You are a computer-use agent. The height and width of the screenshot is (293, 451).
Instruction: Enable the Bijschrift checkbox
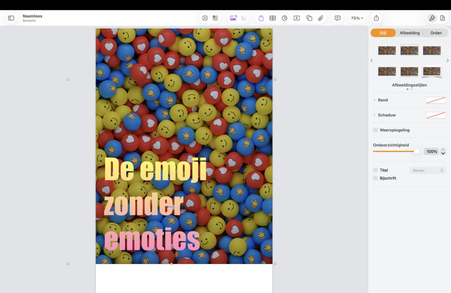coord(375,178)
